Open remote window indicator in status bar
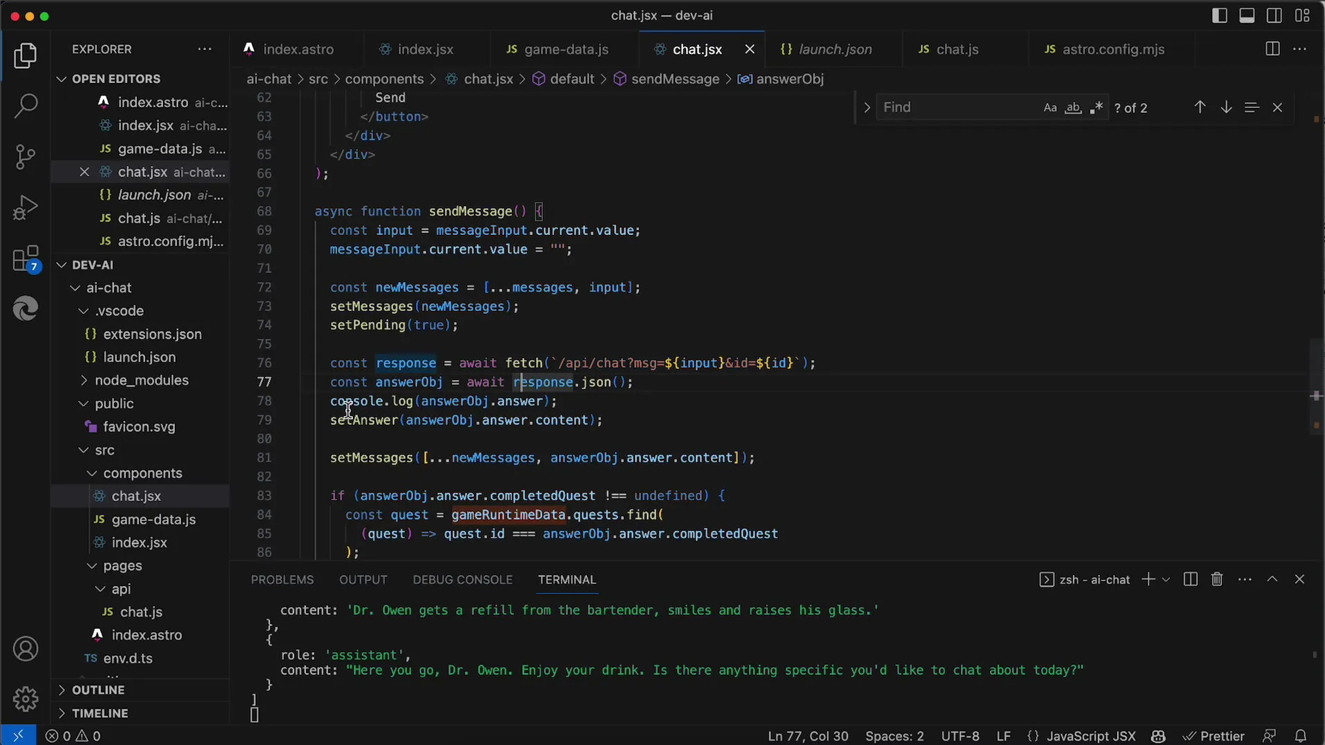This screenshot has width=1325, height=745. tap(18, 735)
